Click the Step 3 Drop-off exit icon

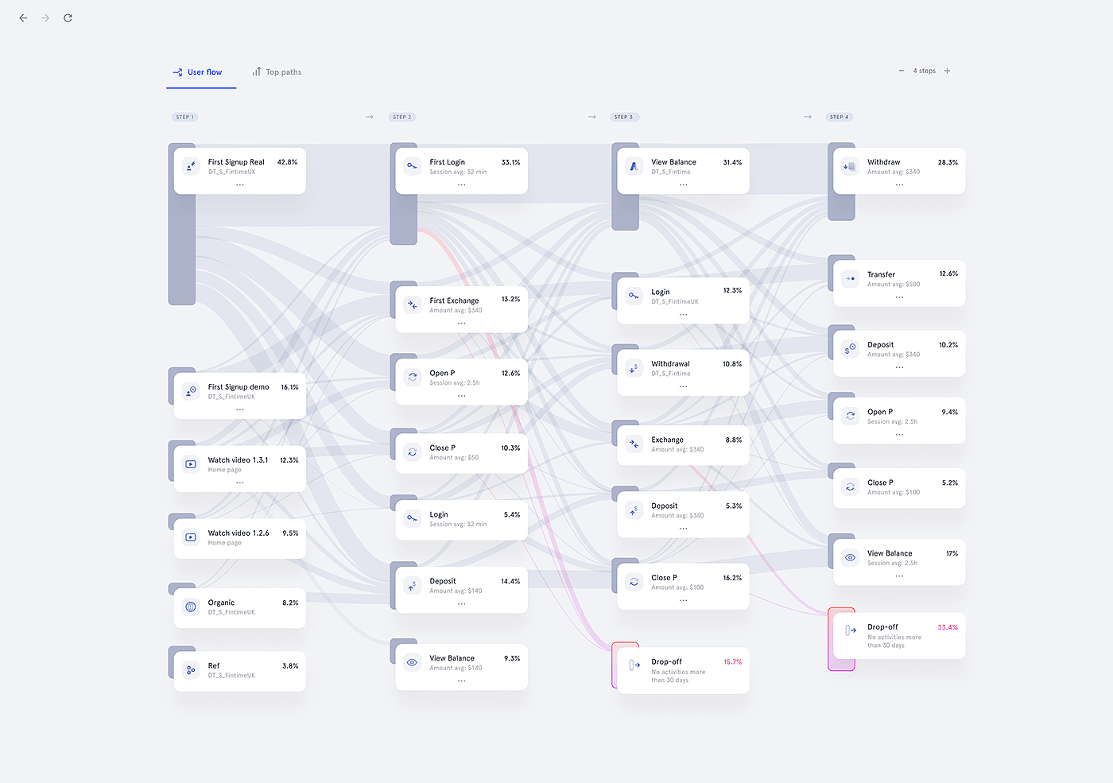634,665
